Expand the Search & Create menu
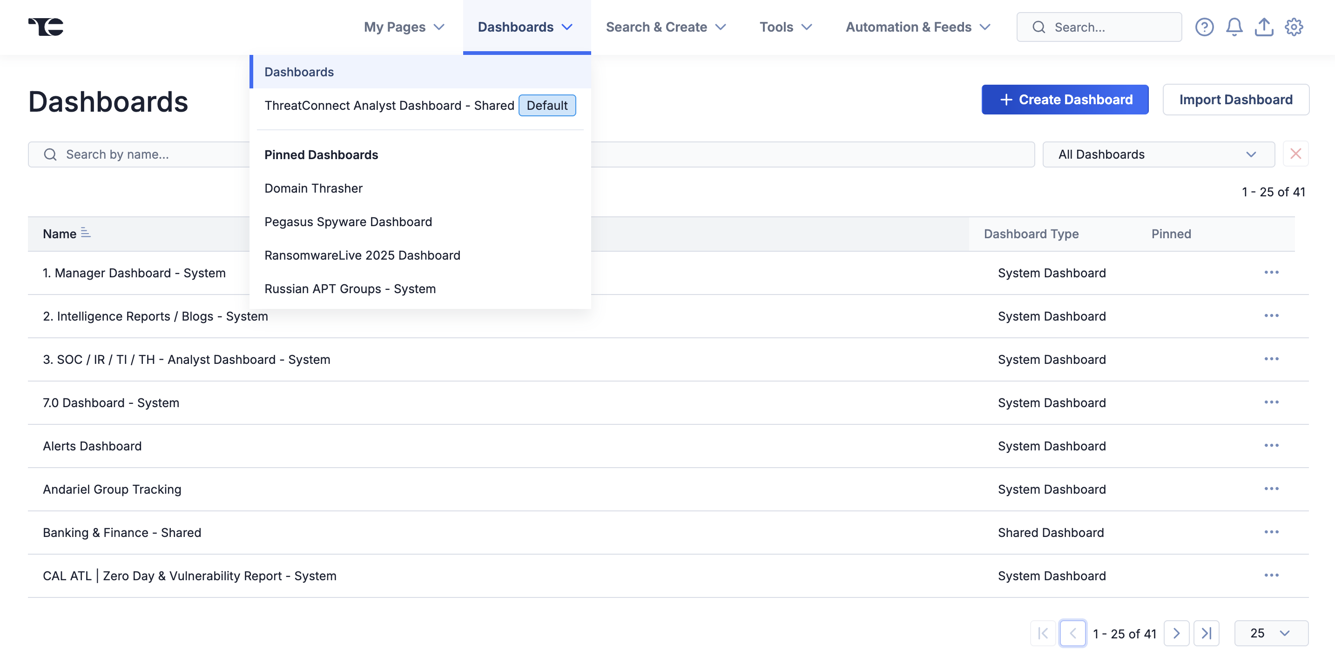 (666, 27)
